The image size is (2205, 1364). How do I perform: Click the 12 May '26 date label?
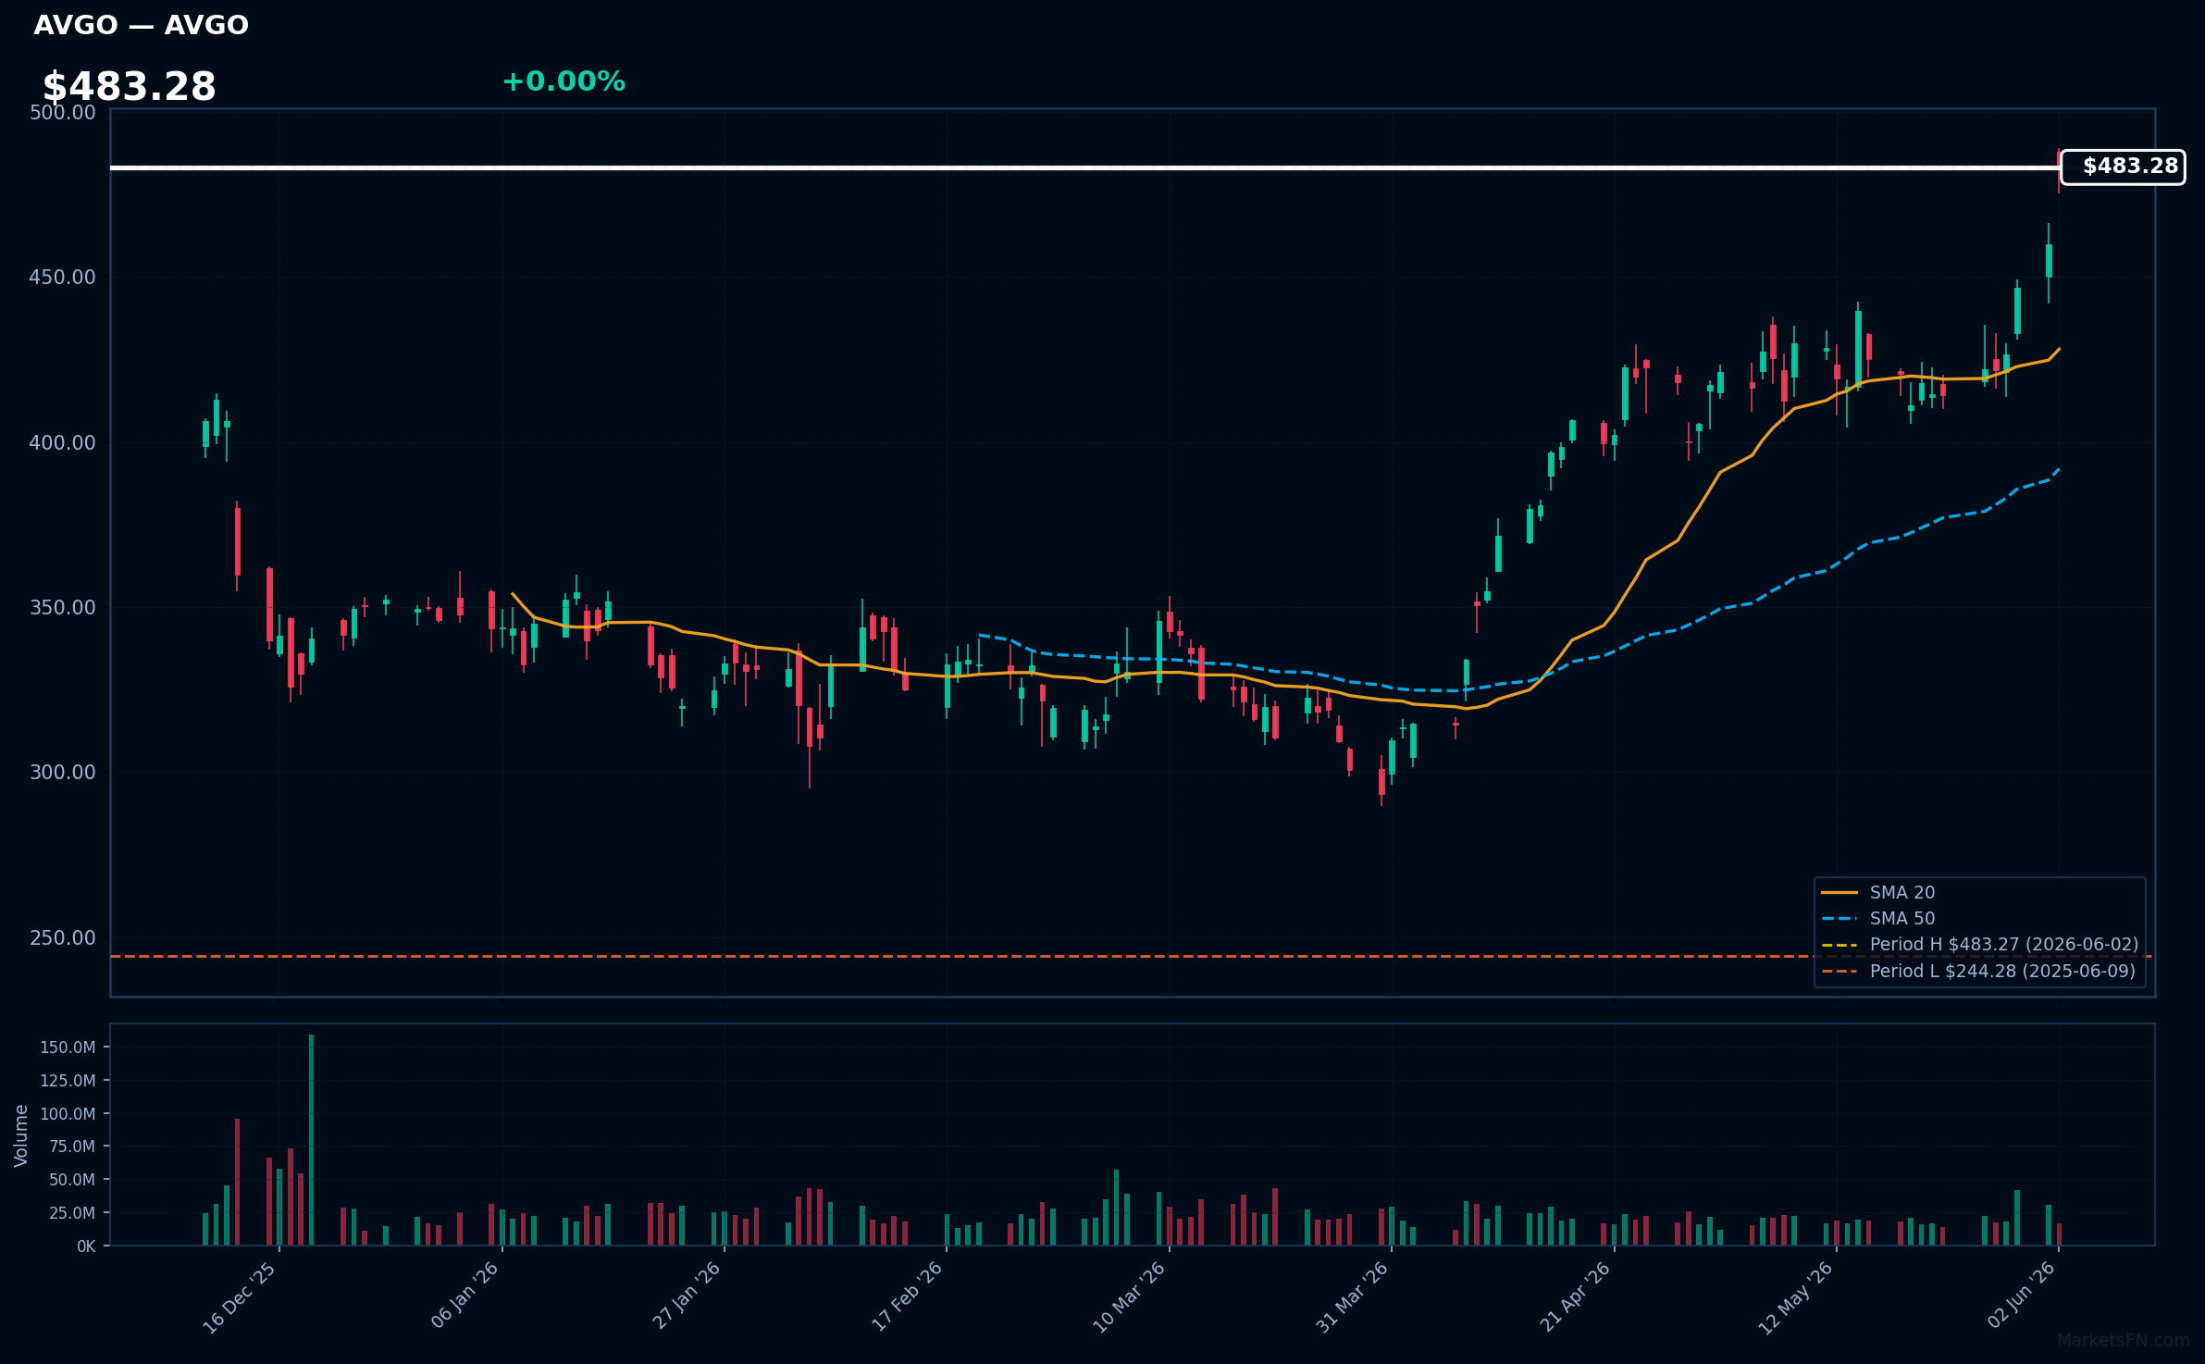(1796, 1297)
